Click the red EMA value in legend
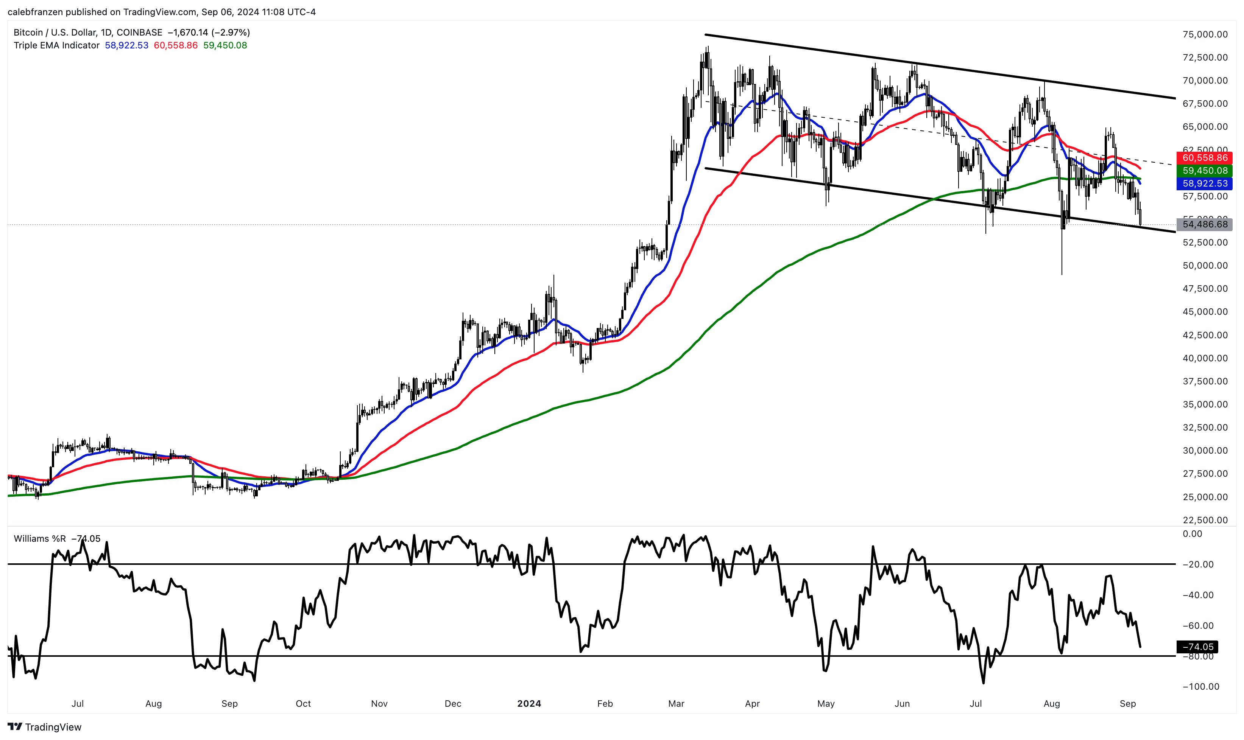This screenshot has height=740, width=1244. (176, 45)
